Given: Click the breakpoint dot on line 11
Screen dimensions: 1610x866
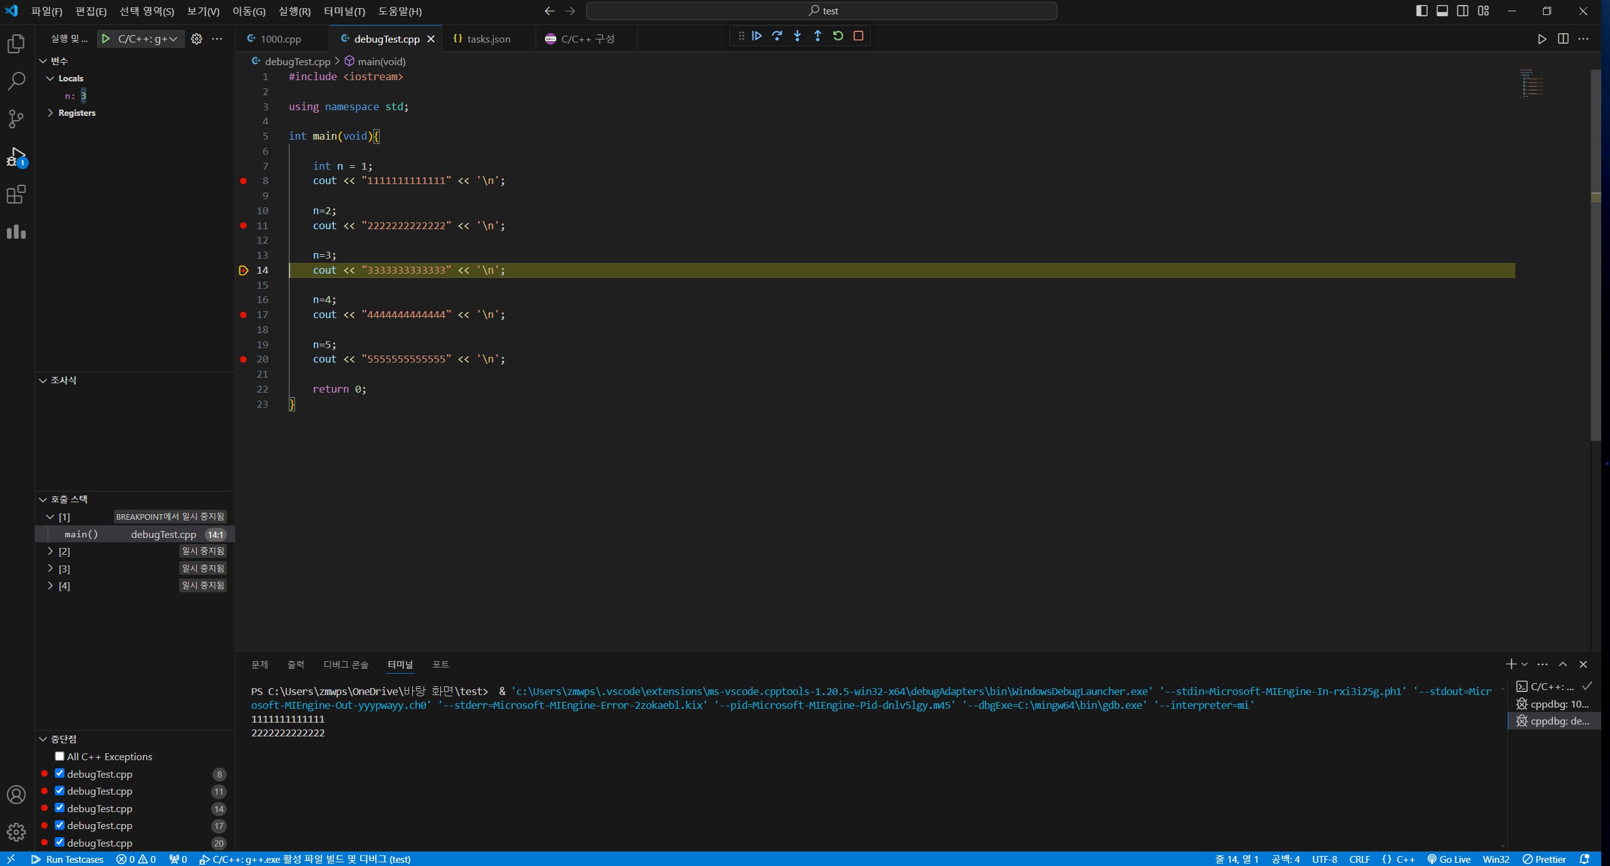Looking at the screenshot, I should (244, 225).
